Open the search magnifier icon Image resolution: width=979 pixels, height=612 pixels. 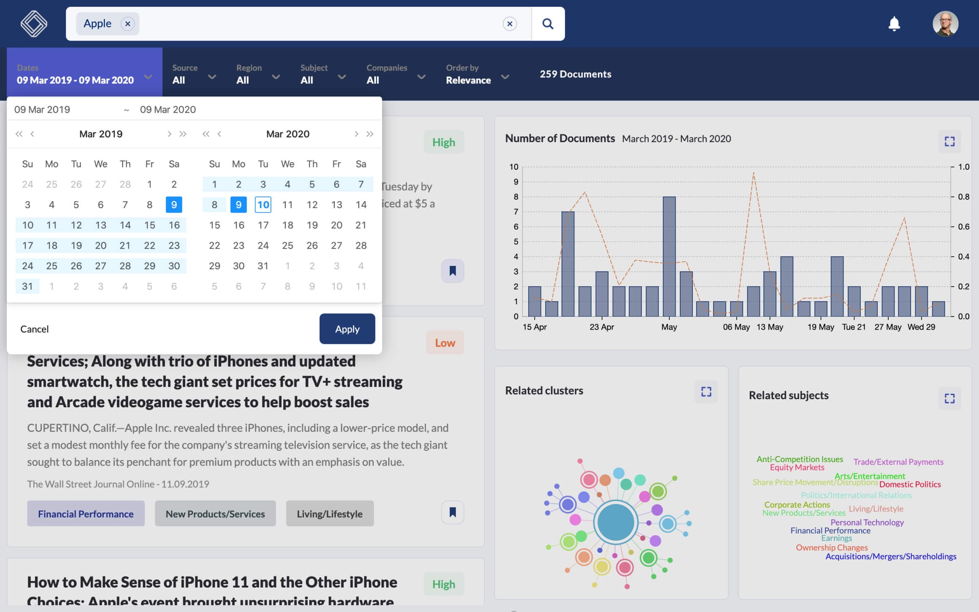pos(547,23)
